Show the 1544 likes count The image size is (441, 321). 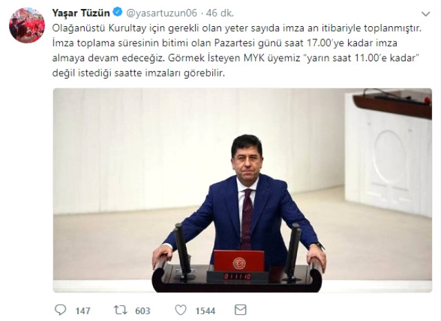pyautogui.click(x=205, y=311)
